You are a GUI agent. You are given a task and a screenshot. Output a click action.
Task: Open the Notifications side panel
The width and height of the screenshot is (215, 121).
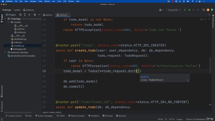point(213,21)
